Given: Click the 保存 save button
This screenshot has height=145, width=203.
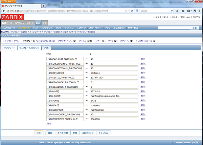Looking at the screenshot, I should point(39,133).
